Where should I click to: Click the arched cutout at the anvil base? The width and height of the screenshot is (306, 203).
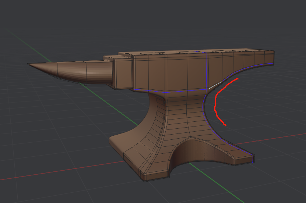pos(197,152)
